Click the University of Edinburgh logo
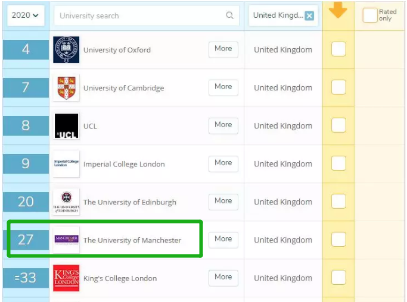Screen dimensions: 407x302 pos(66,202)
